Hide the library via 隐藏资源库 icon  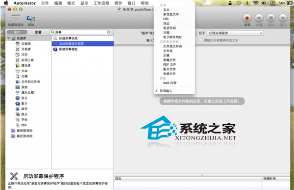tap(16, 19)
